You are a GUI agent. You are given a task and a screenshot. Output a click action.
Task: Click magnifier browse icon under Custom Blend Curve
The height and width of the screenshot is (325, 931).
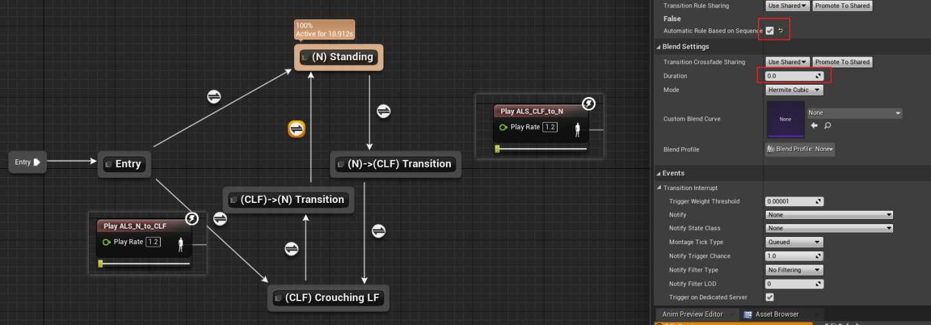click(x=827, y=125)
